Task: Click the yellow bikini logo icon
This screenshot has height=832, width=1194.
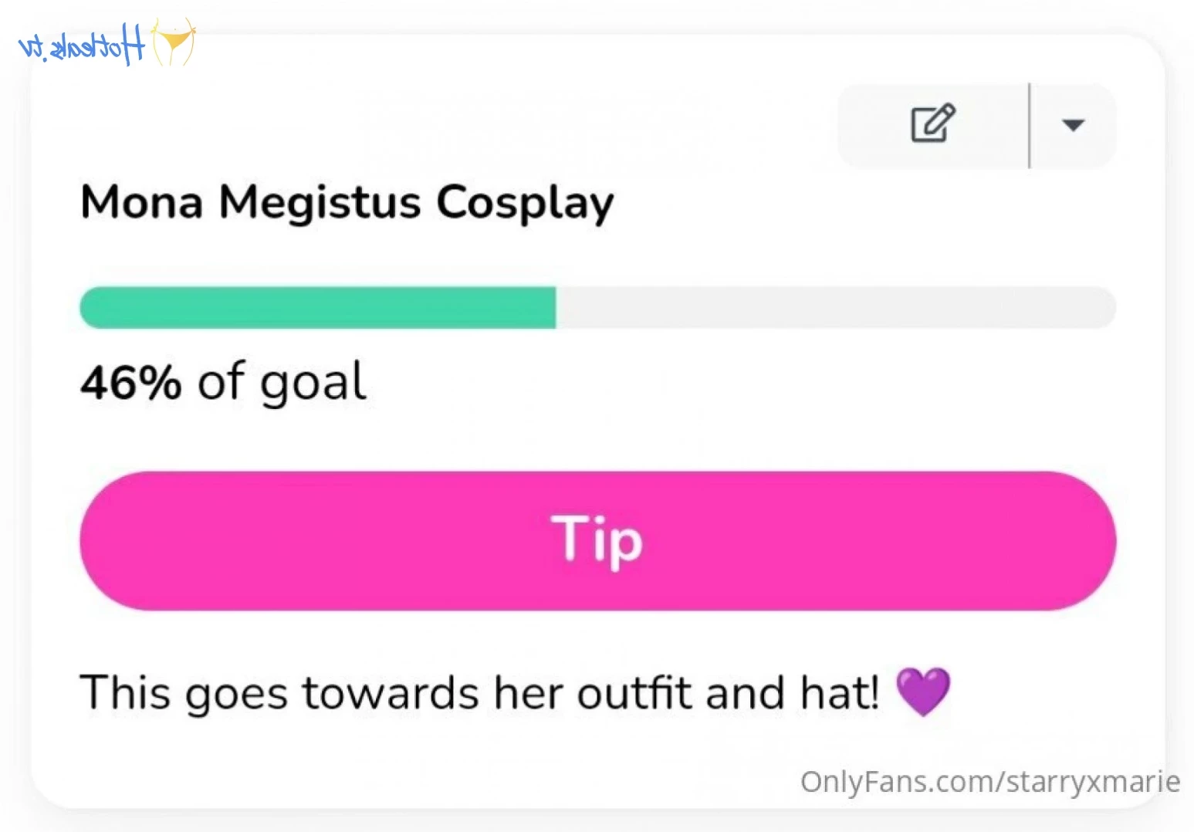Action: coord(173,42)
